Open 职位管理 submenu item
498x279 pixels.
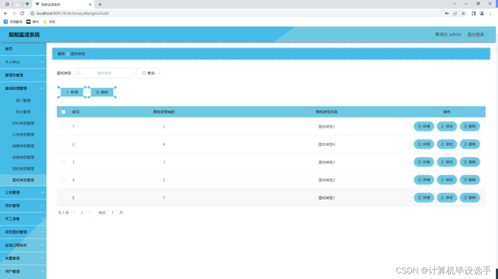[x=23, y=112]
